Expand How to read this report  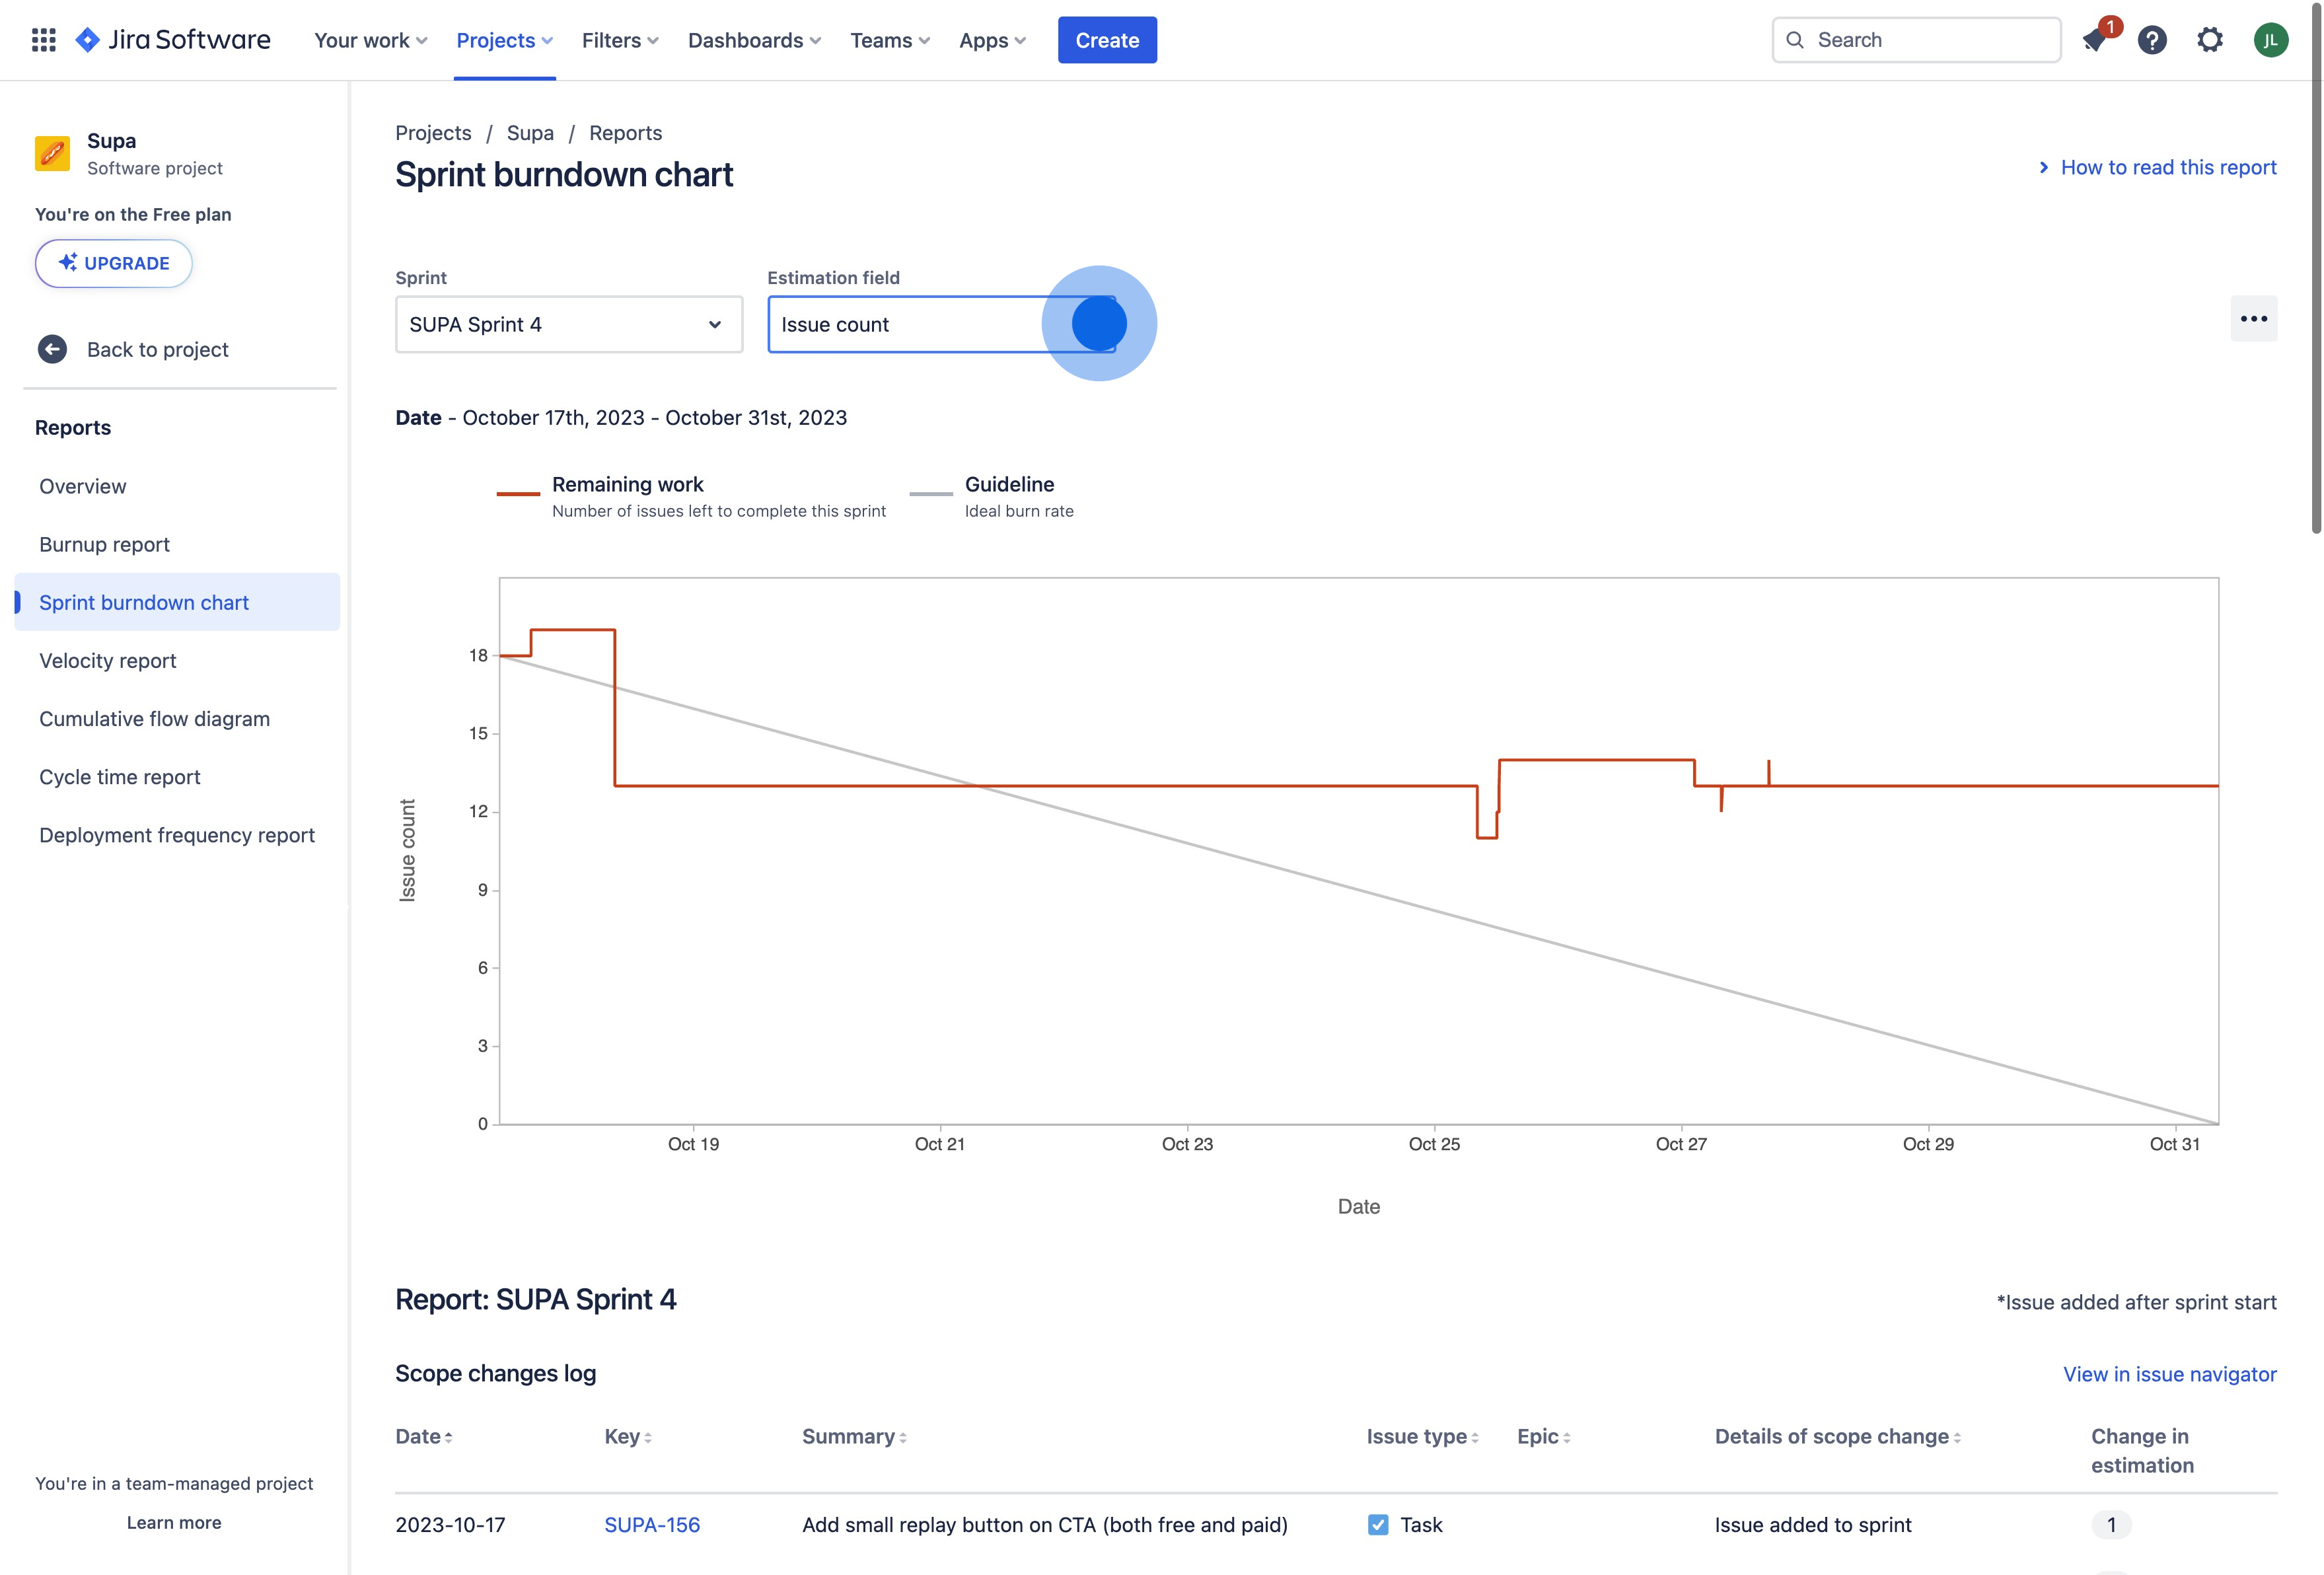coord(2157,167)
